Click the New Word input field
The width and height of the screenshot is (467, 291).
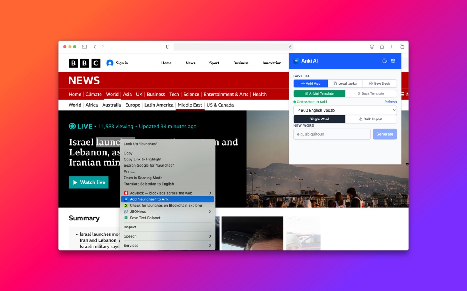click(332, 134)
